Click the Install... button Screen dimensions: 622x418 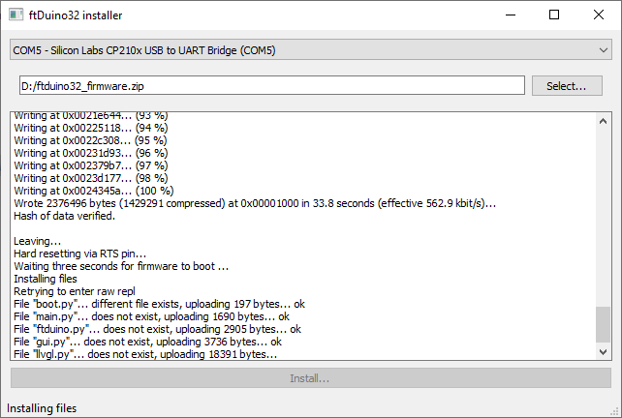(311, 378)
